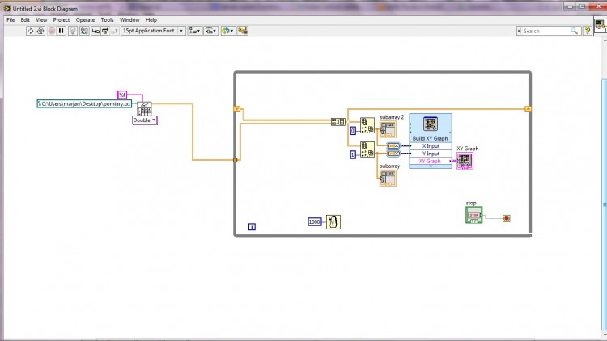Click the loop stop condition terminal
Image resolution: width=607 pixels, height=341 pixels.
[x=506, y=218]
